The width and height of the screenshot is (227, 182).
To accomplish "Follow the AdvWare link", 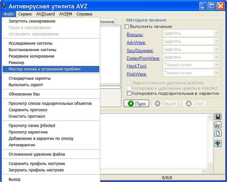I will click(x=136, y=42).
